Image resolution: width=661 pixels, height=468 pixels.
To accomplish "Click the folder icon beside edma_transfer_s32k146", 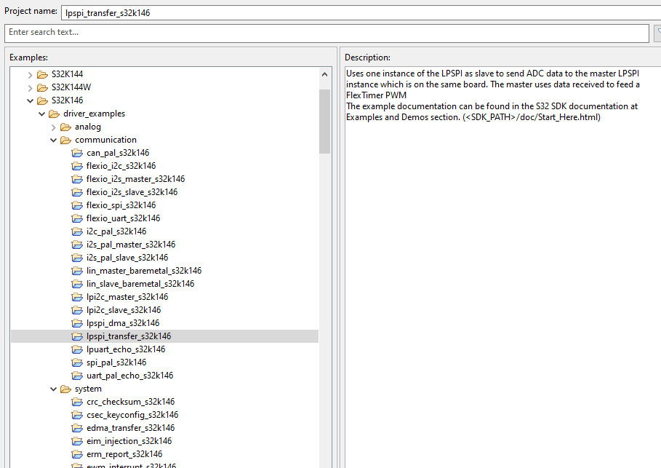I will 77,427.
